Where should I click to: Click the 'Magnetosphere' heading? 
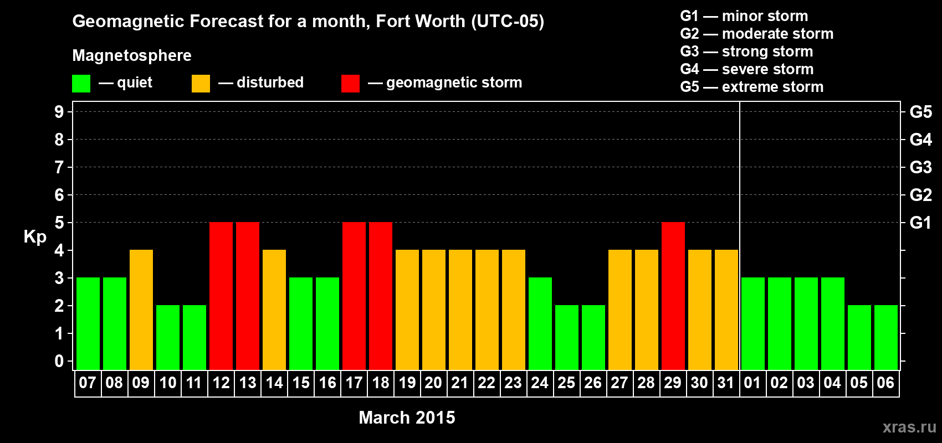(x=132, y=55)
